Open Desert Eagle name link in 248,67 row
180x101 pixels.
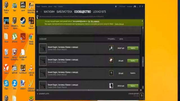(x=63, y=47)
